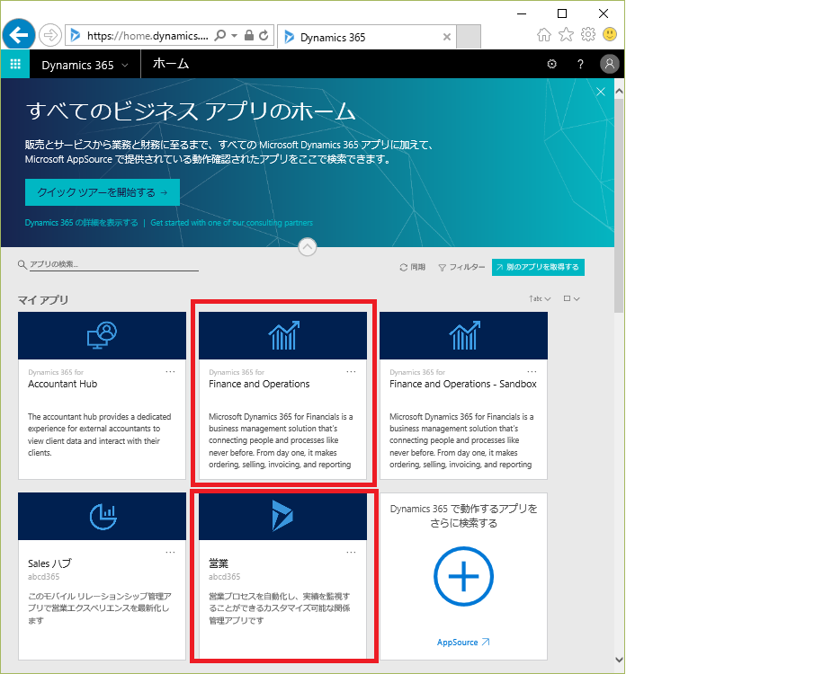Click the browser forward arrow button

[x=49, y=35]
